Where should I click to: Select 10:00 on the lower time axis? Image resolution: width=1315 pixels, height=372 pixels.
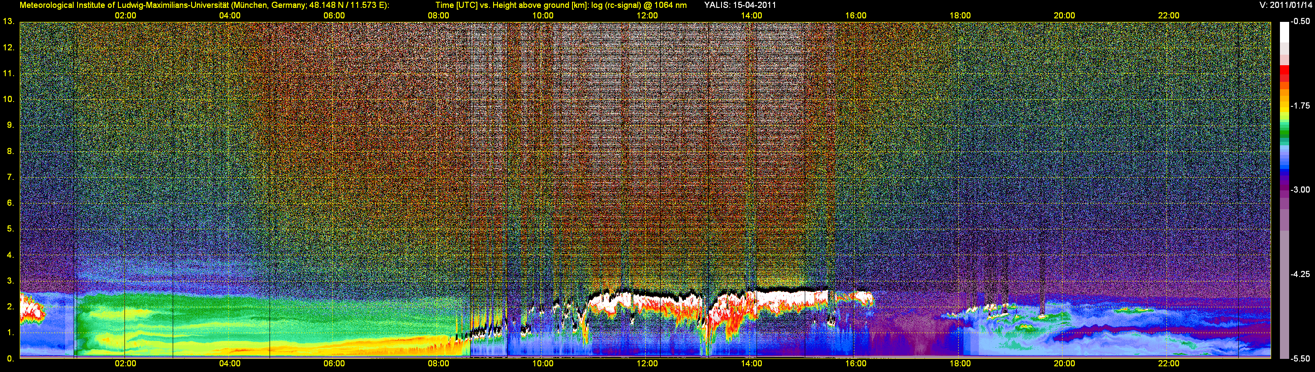543,363
